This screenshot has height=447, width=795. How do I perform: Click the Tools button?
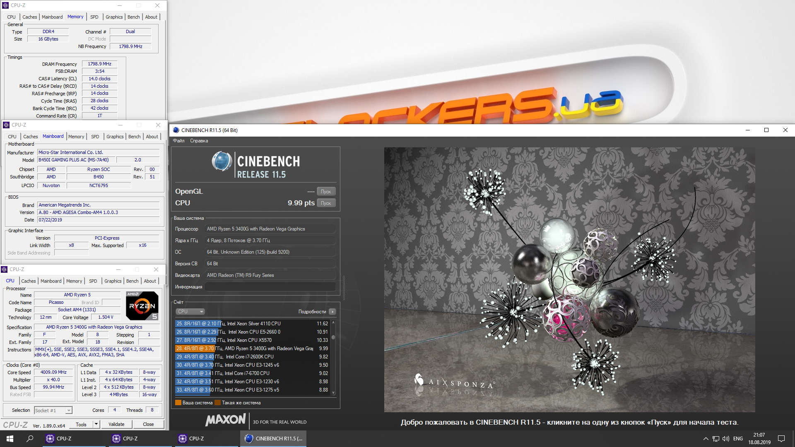[81, 424]
